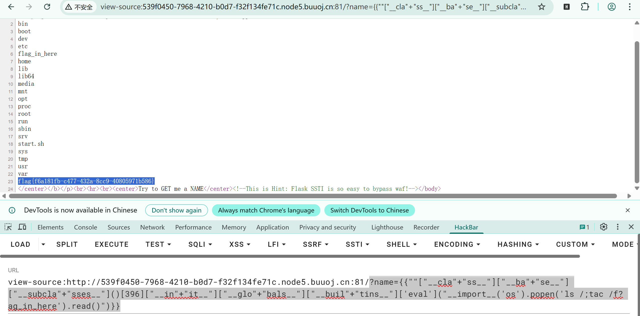Expand the SSTI dropdown in HackBar
The height and width of the screenshot is (316, 640).
[x=357, y=244]
